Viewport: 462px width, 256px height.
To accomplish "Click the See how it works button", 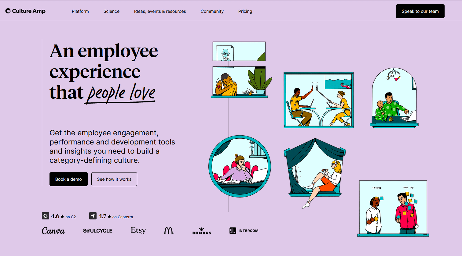I will [x=114, y=179].
